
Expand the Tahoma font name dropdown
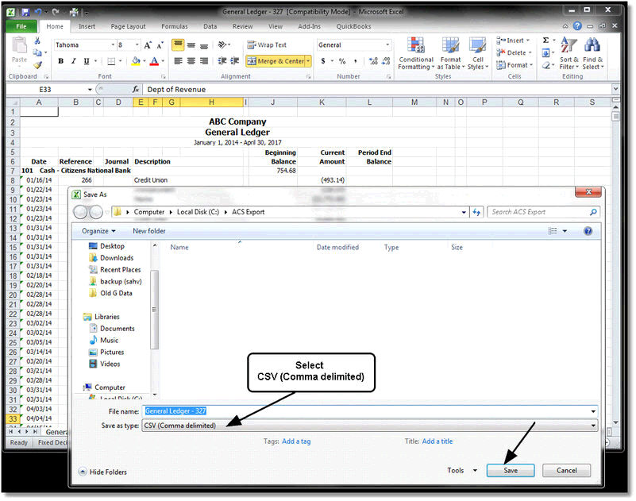tap(113, 45)
